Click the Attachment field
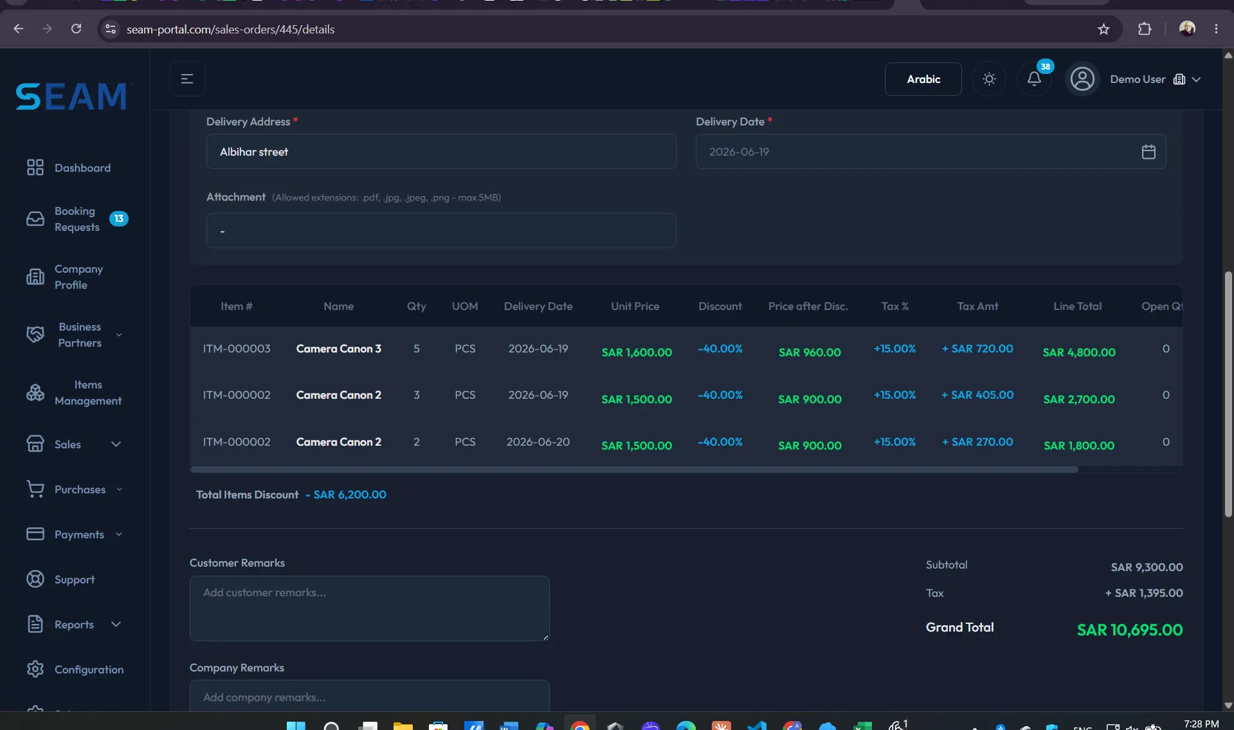 coord(441,230)
